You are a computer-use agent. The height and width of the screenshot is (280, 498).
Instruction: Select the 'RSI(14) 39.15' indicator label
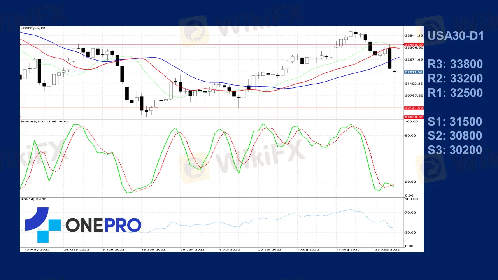(33, 199)
